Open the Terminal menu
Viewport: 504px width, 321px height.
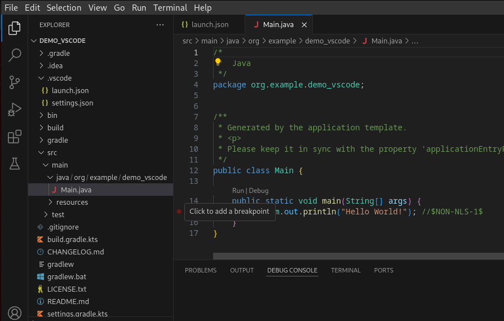(x=170, y=7)
